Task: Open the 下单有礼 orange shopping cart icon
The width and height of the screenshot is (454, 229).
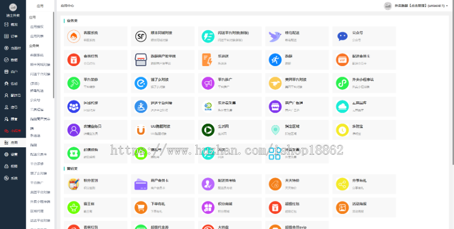Action: pyautogui.click(x=141, y=207)
